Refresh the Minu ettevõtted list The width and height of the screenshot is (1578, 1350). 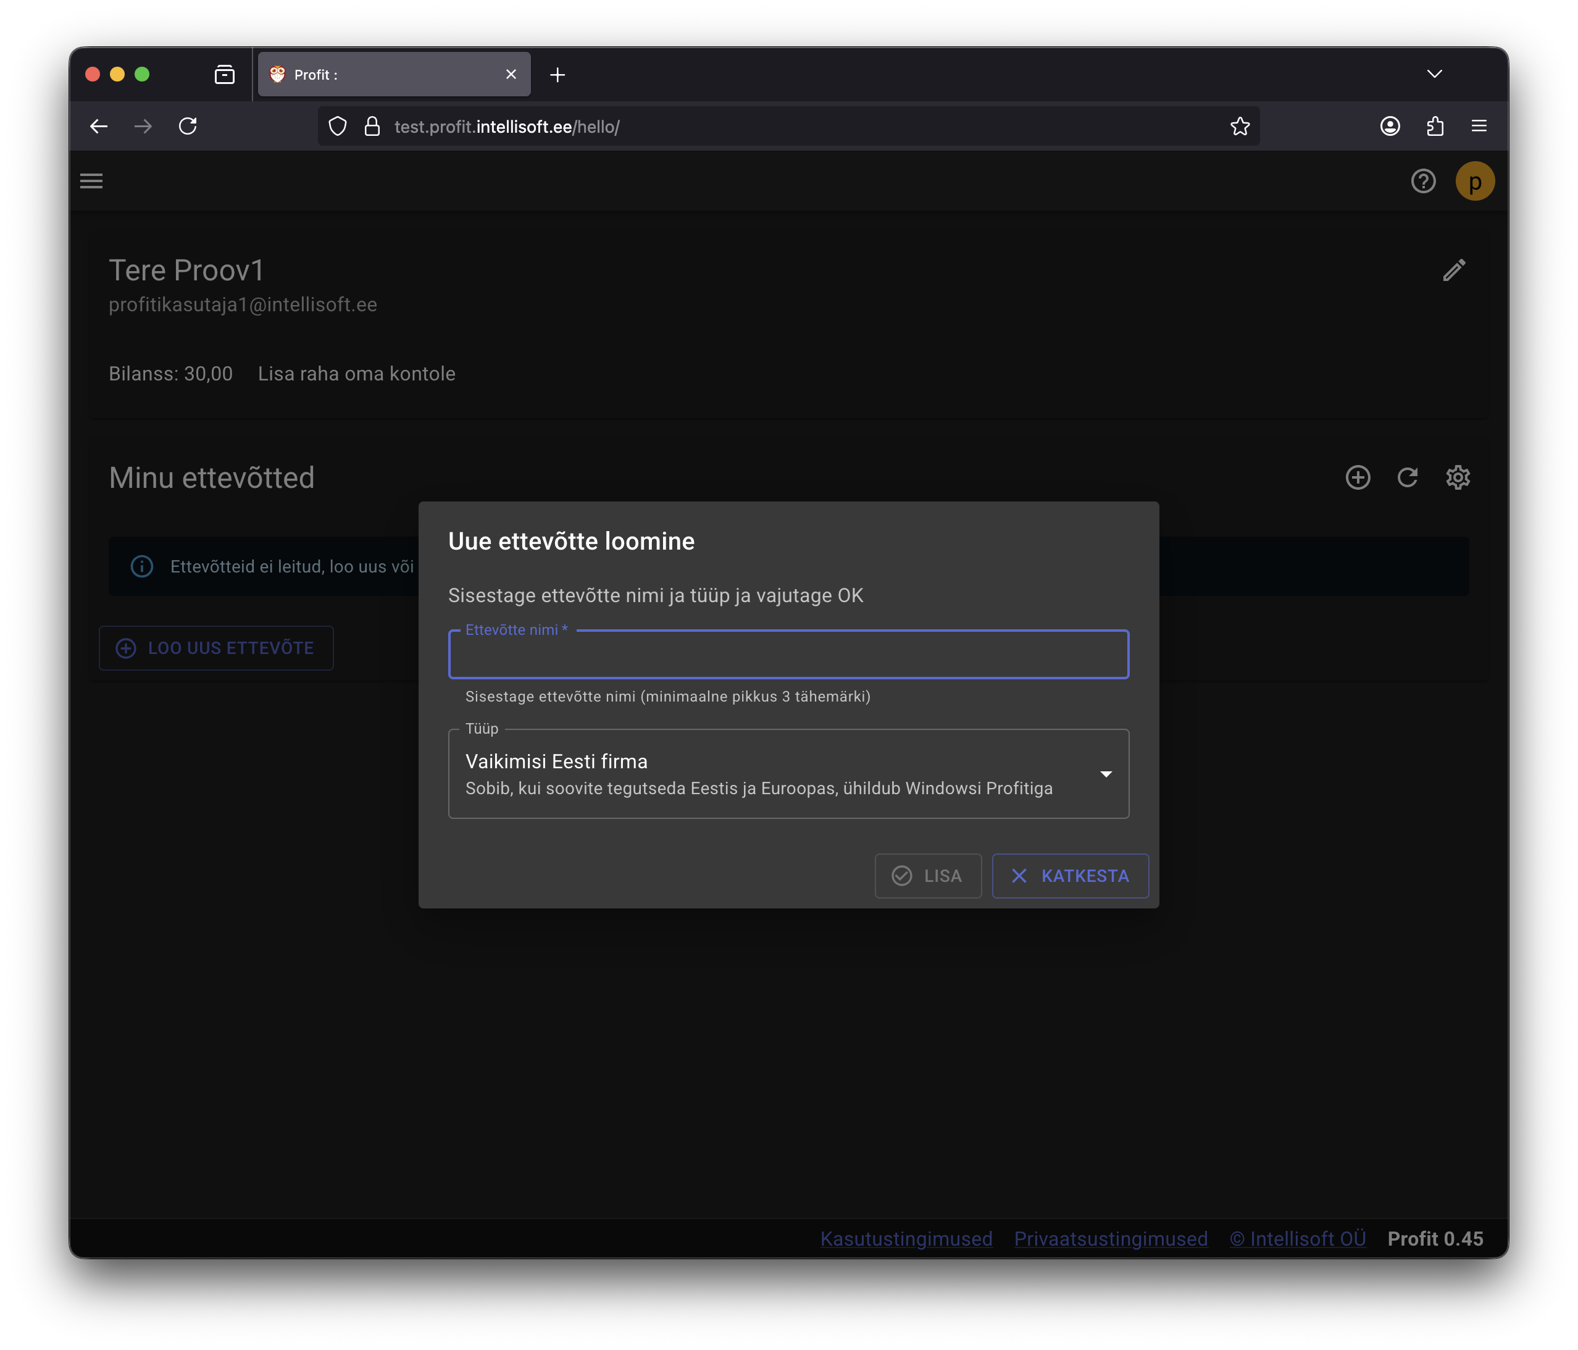pyautogui.click(x=1406, y=477)
